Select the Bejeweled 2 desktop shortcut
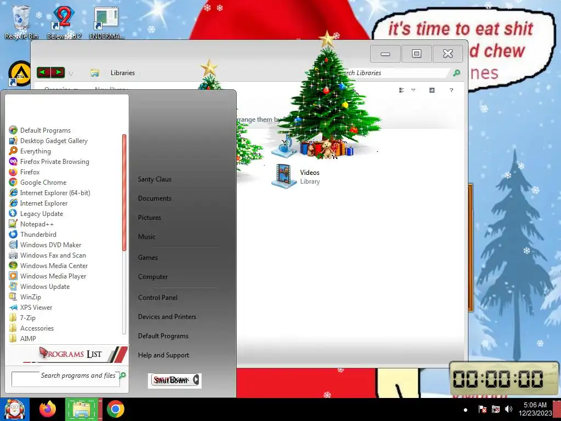Viewport: 561px width, 421px height. coord(64,22)
